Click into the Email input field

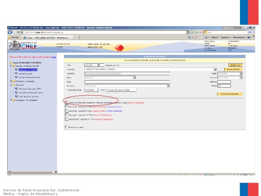point(127,82)
